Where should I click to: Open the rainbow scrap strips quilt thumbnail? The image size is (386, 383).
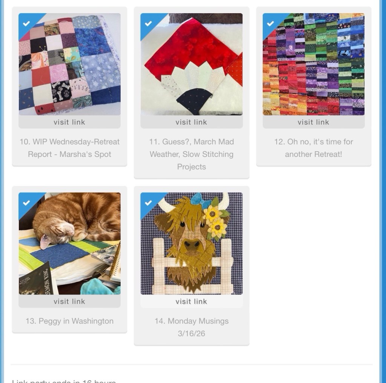click(x=314, y=64)
